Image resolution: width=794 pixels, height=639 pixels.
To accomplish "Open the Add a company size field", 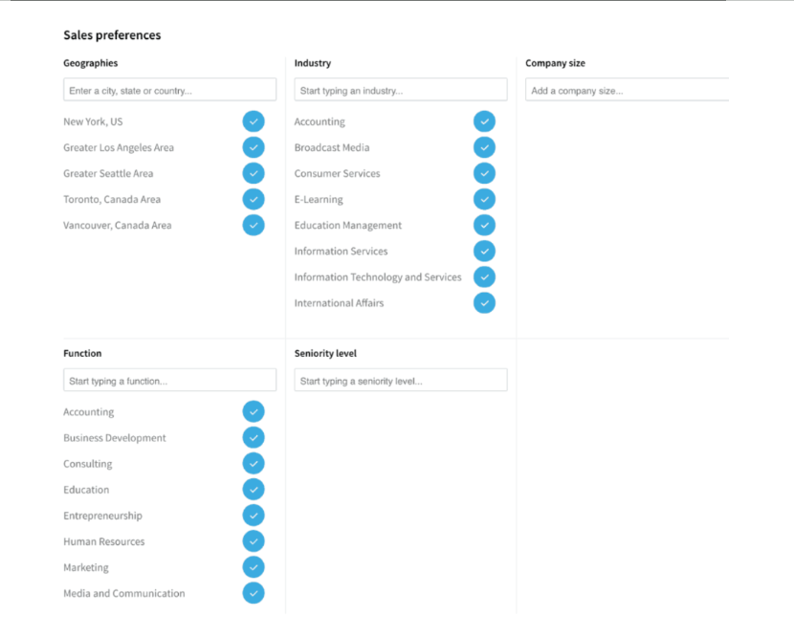I will point(627,90).
